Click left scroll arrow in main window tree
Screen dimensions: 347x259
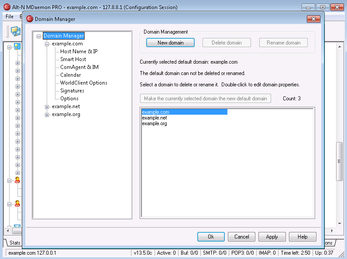pos(8,231)
